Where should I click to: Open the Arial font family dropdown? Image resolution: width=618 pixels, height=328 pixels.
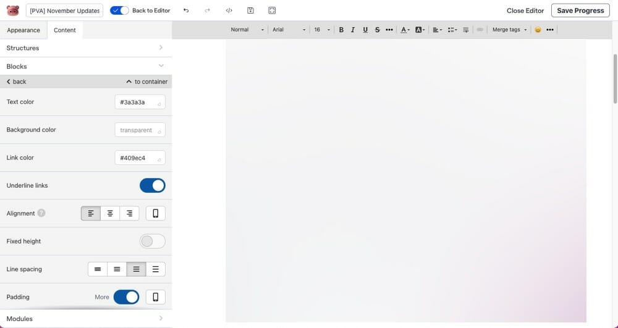point(289,30)
